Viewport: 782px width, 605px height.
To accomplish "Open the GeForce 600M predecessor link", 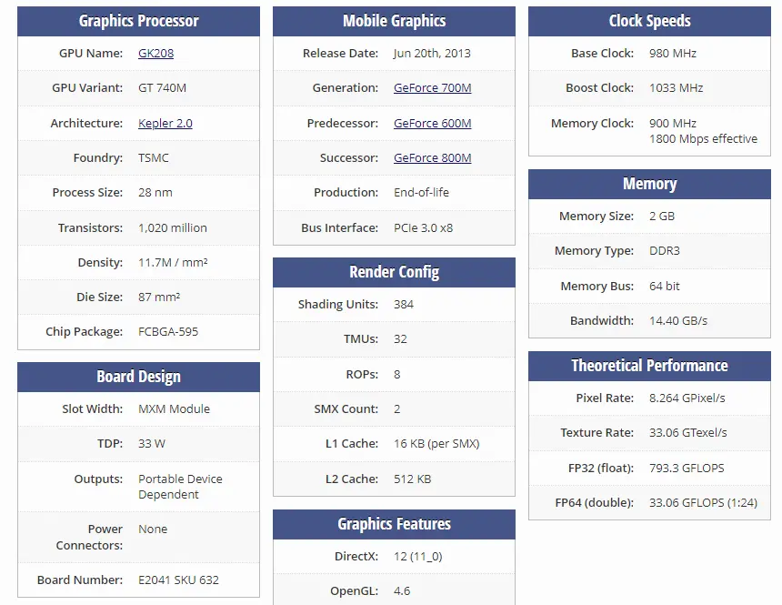I will pos(433,124).
